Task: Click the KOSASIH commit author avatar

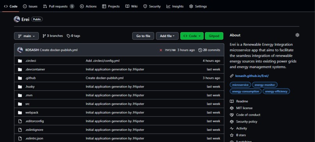Action: (x=20, y=50)
